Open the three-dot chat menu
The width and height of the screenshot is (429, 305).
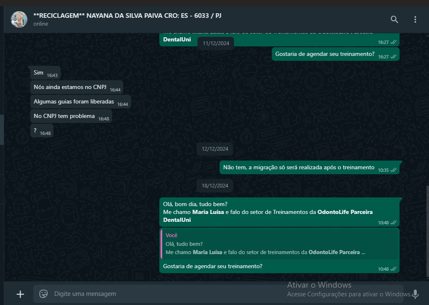pyautogui.click(x=415, y=19)
